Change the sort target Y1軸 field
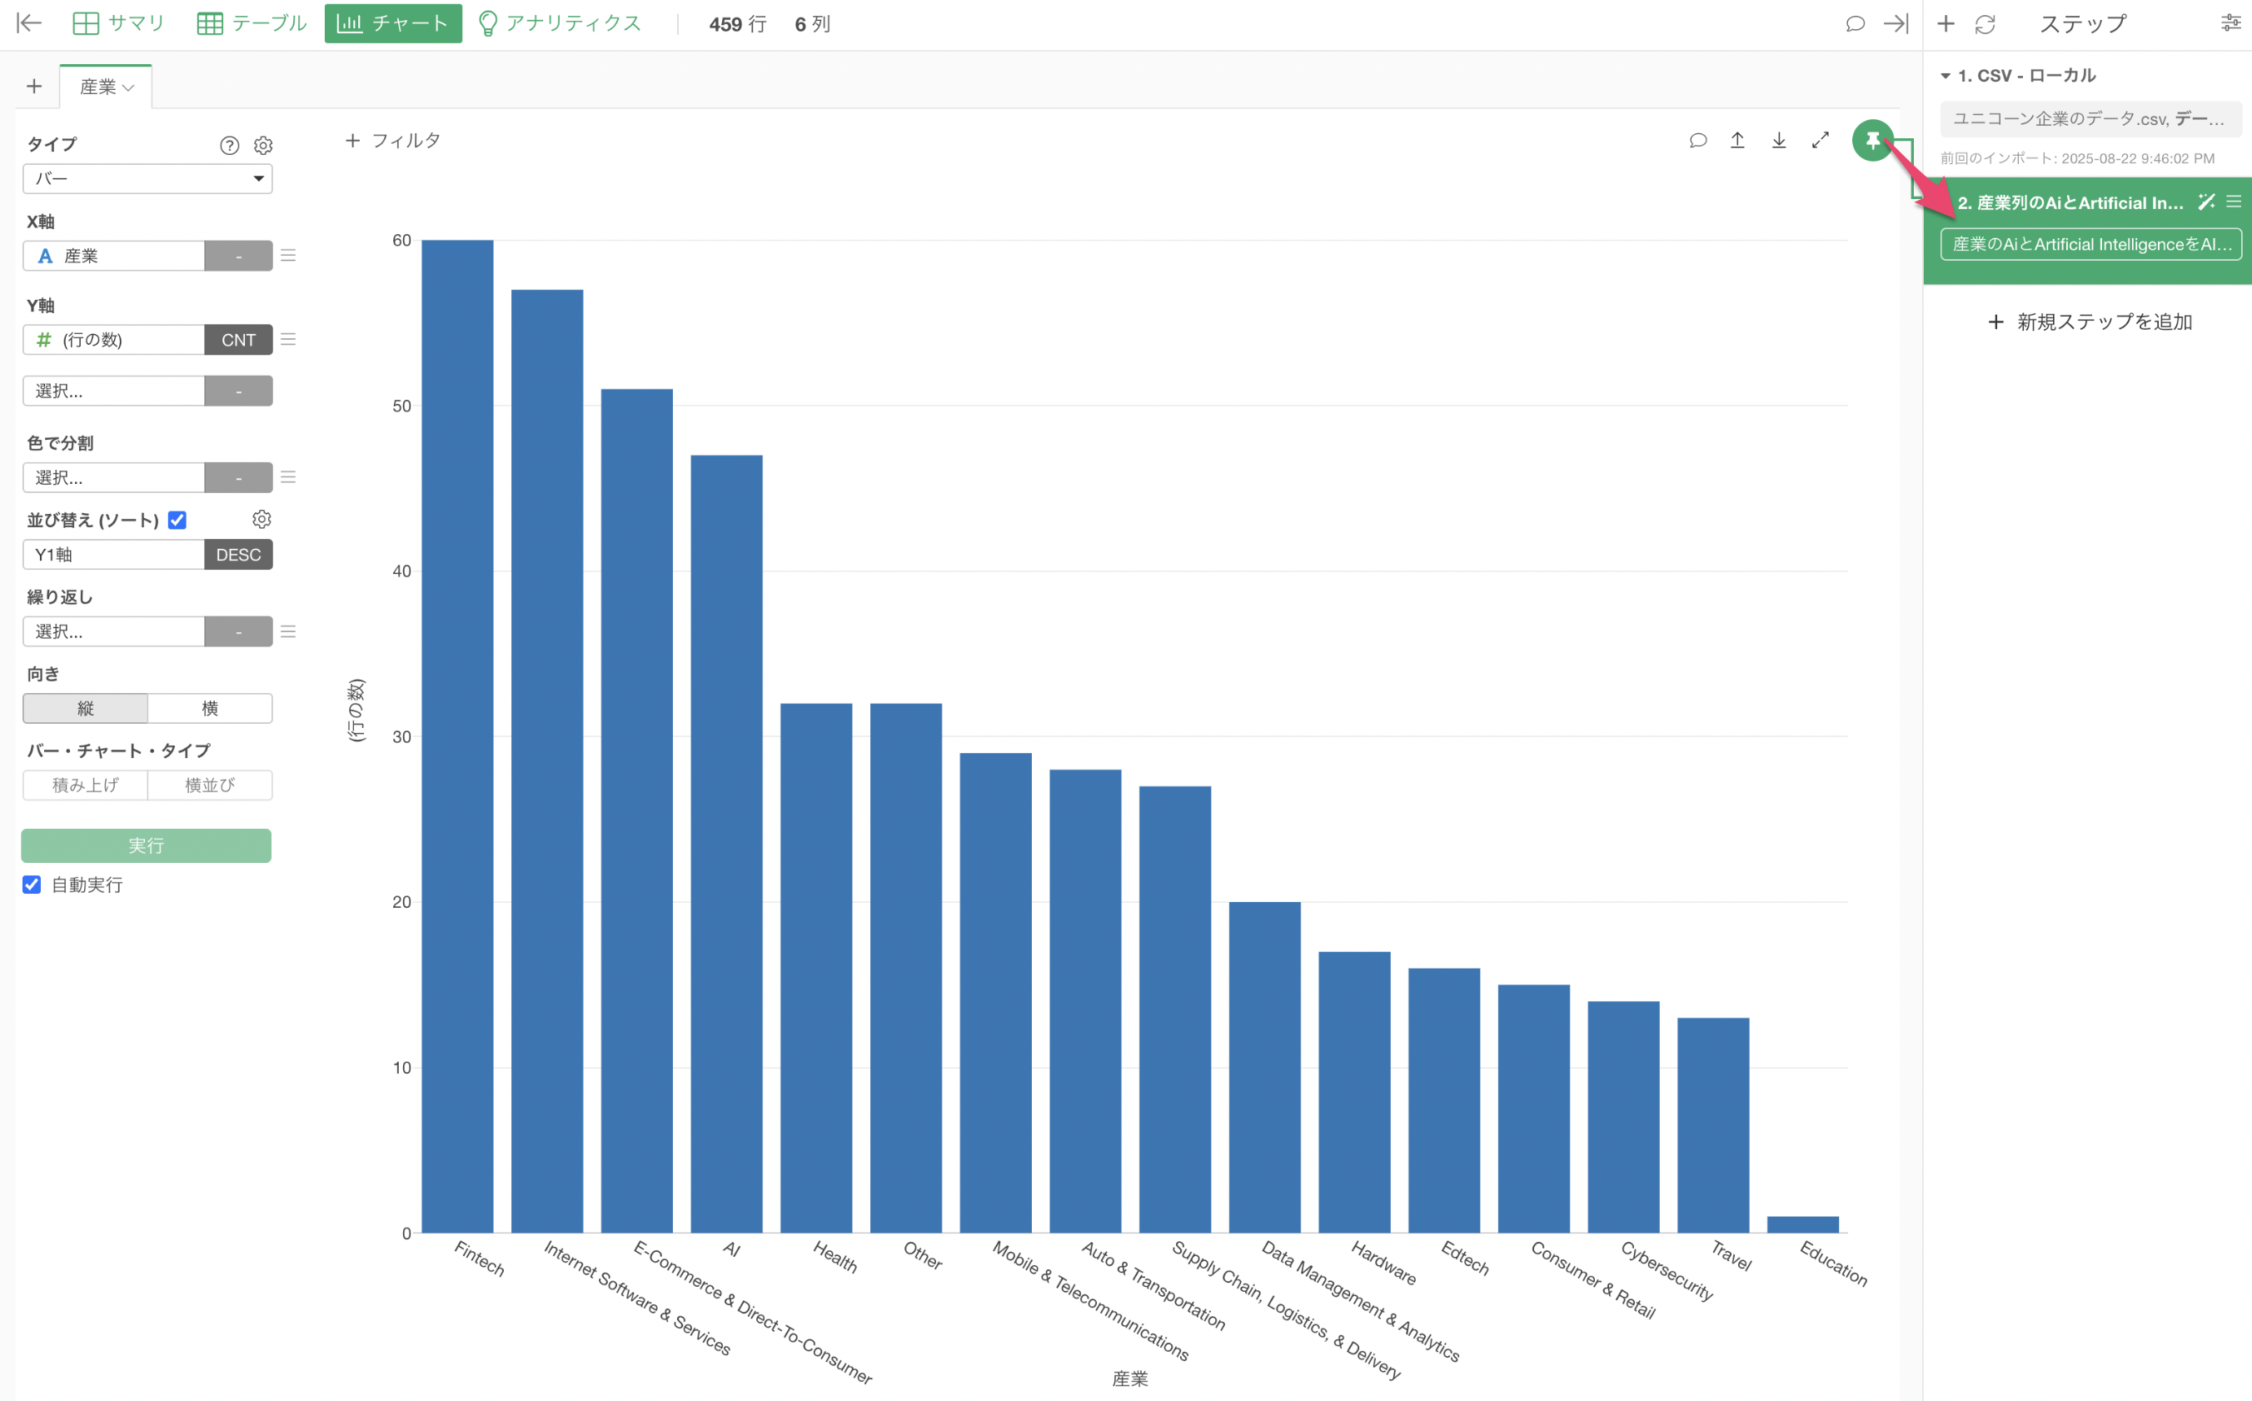The width and height of the screenshot is (2252, 1401). [x=113, y=555]
